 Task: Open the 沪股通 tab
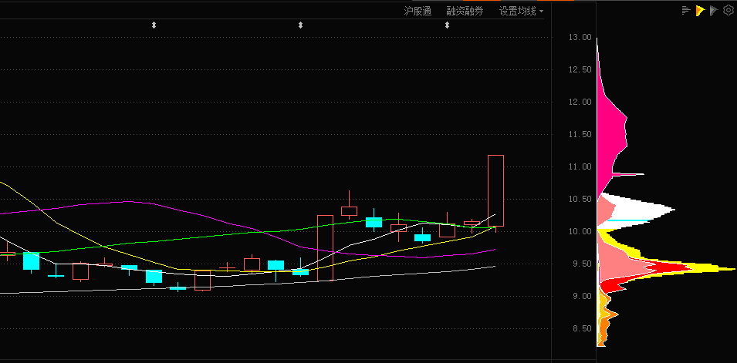418,11
